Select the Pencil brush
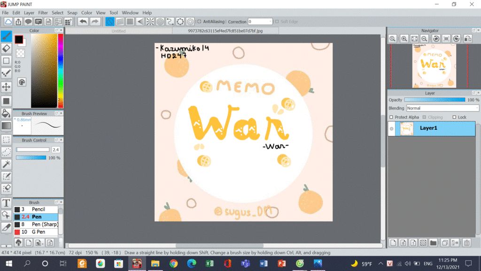The height and width of the screenshot is (271, 481). 36,209
